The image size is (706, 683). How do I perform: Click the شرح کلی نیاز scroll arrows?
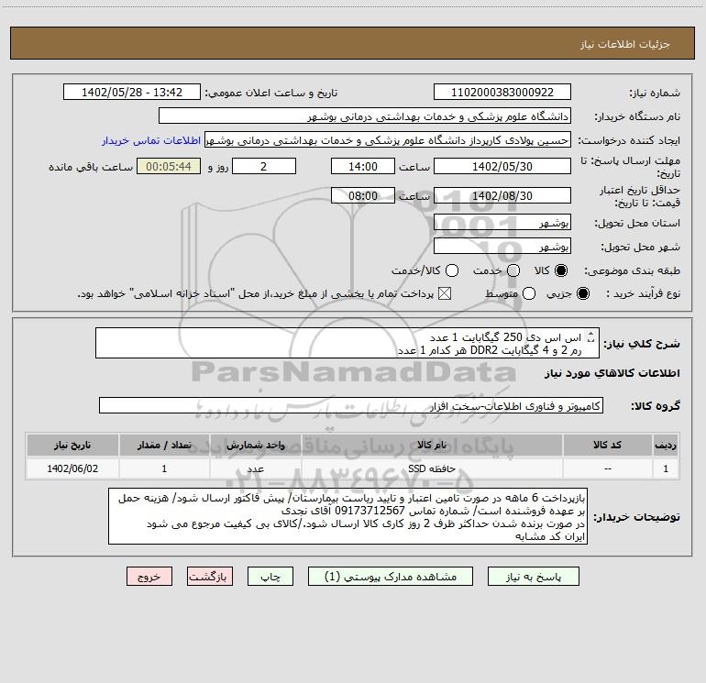591,336
